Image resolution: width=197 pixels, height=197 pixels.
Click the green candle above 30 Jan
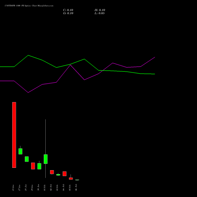tap(39, 166)
